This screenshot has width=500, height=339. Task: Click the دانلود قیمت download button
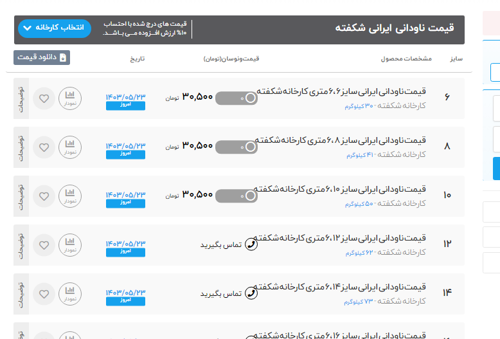pos(42,57)
